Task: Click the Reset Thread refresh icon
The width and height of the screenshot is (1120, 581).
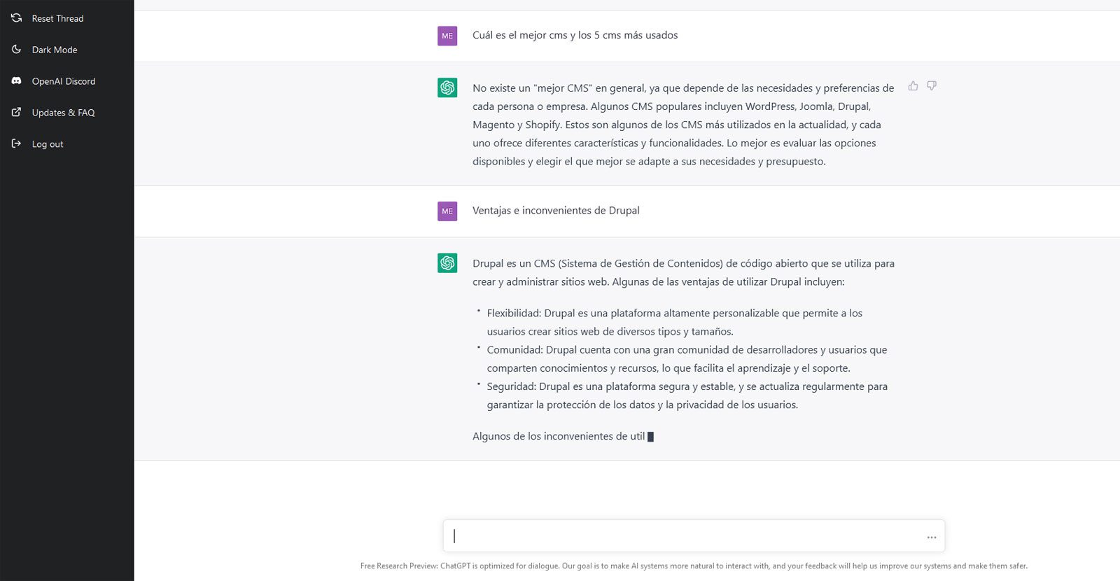Action: [x=16, y=18]
